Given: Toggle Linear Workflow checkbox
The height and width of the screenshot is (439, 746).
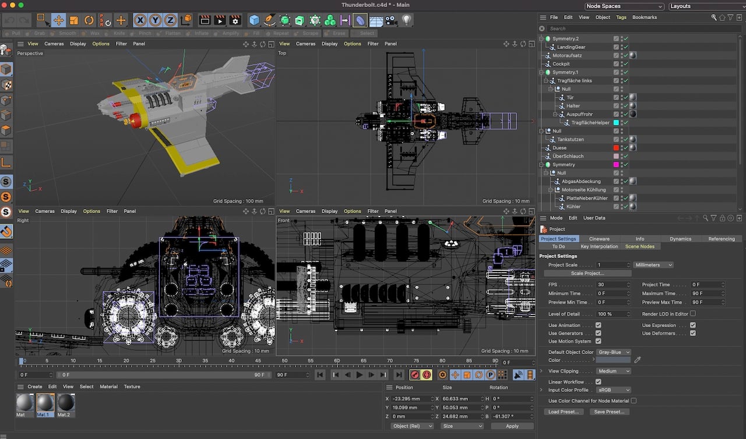Looking at the screenshot, I should pyautogui.click(x=599, y=382).
